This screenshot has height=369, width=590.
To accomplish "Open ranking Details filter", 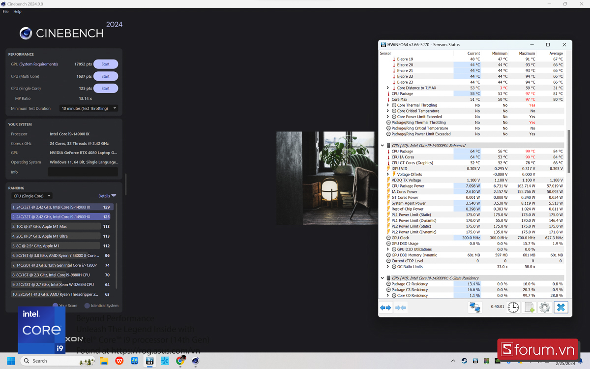I will (107, 196).
